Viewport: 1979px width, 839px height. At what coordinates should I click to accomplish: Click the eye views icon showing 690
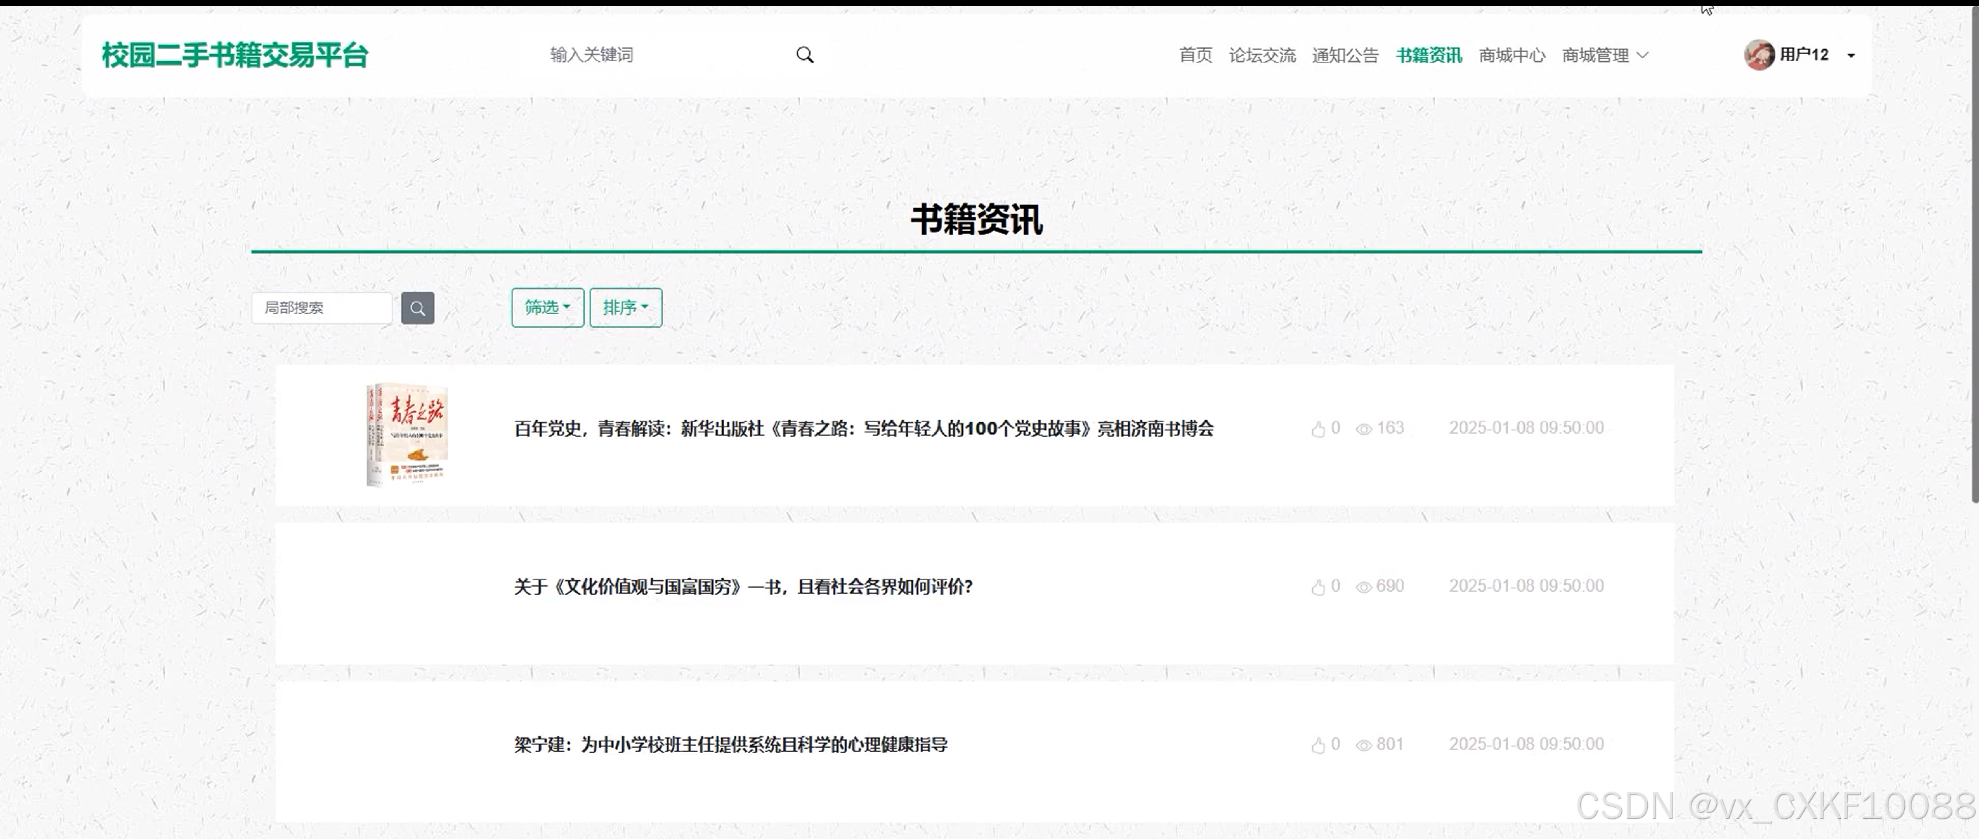point(1363,587)
